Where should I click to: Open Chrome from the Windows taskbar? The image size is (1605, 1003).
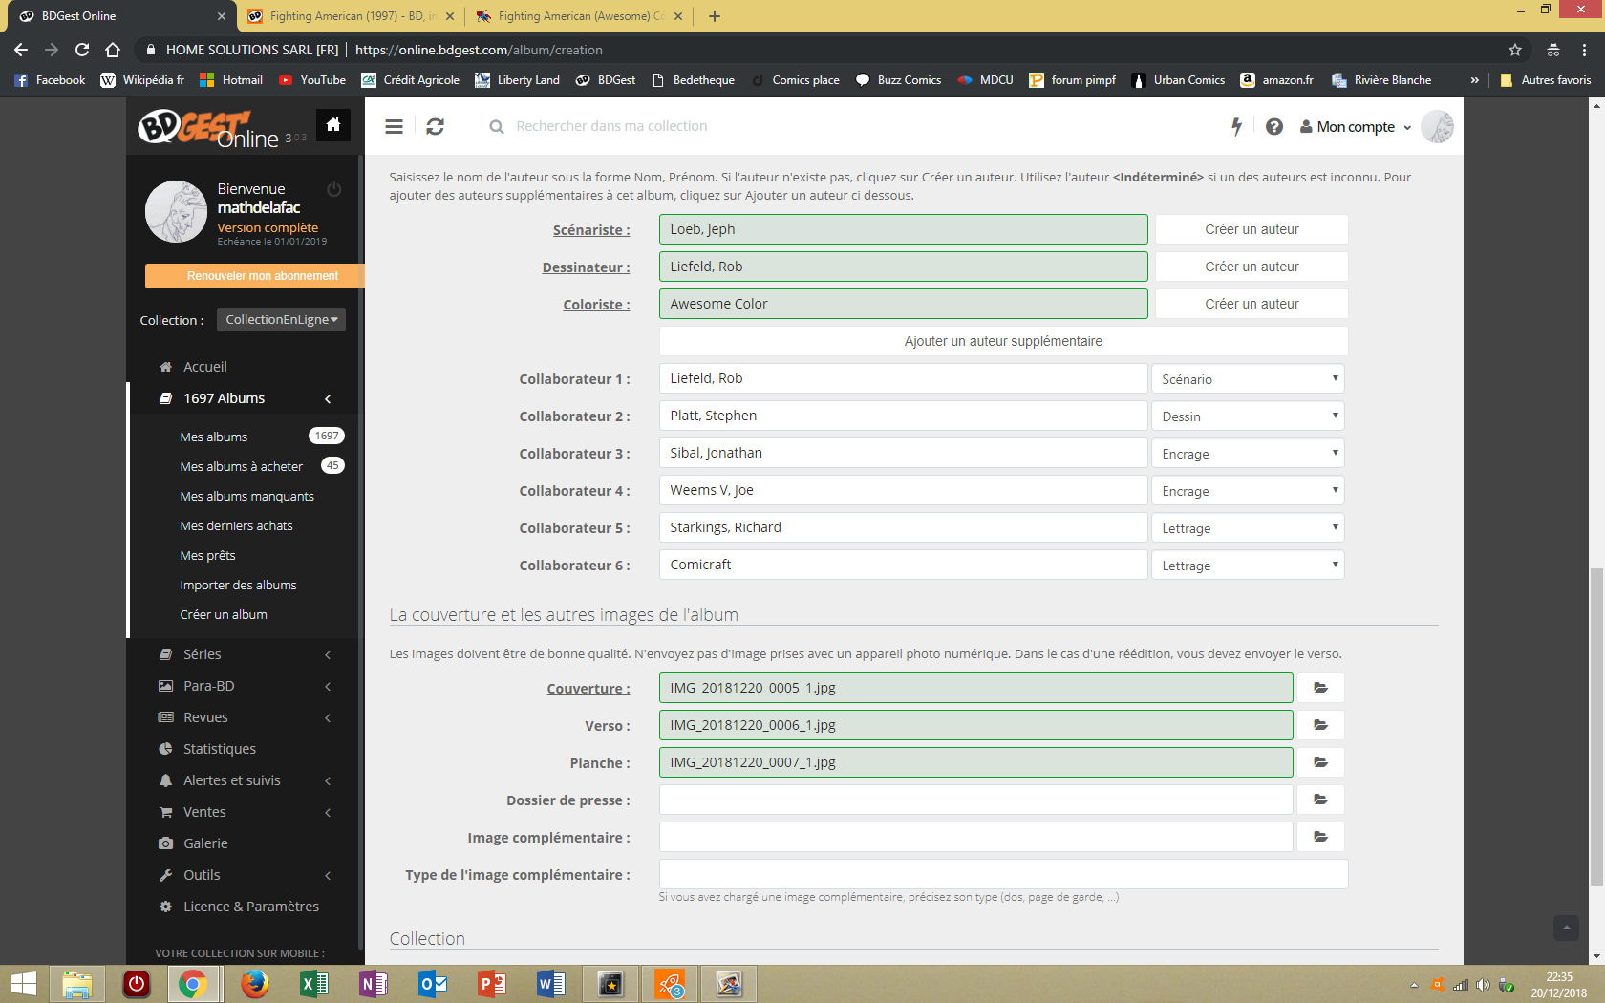pos(193,984)
